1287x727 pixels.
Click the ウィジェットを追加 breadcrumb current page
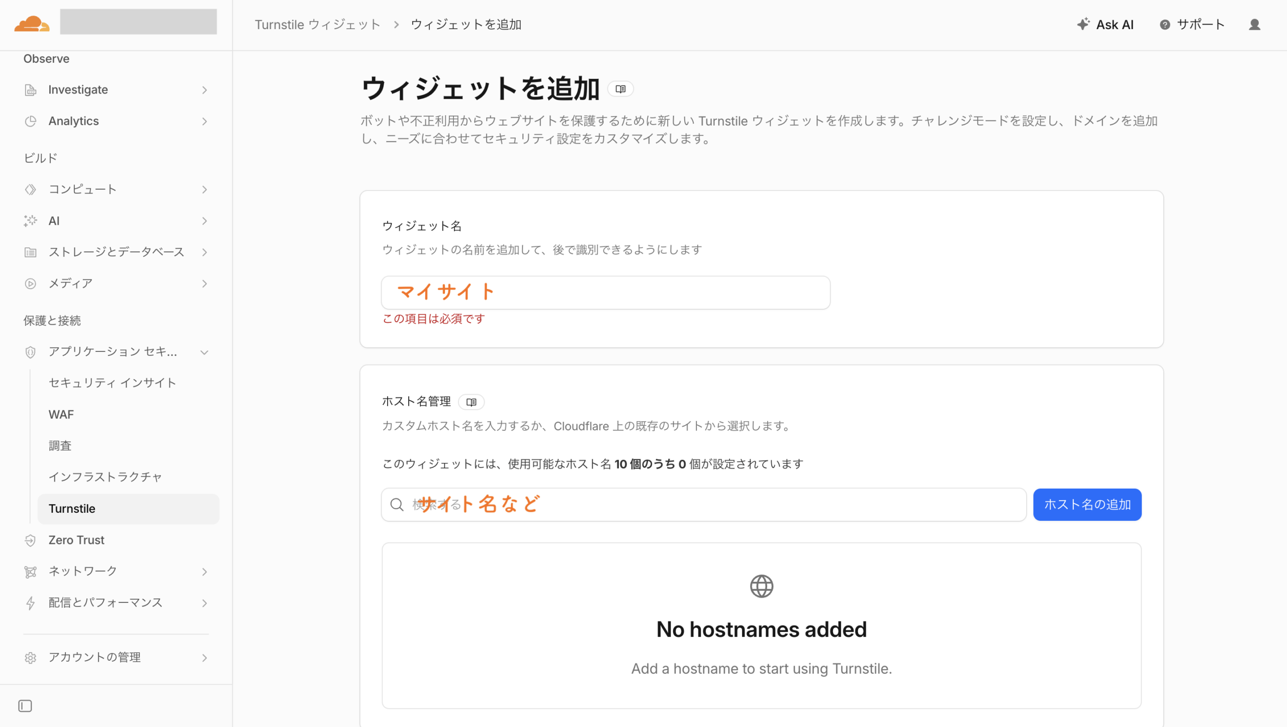coord(466,25)
